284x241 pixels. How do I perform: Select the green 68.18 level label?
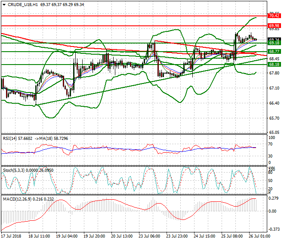274,64
